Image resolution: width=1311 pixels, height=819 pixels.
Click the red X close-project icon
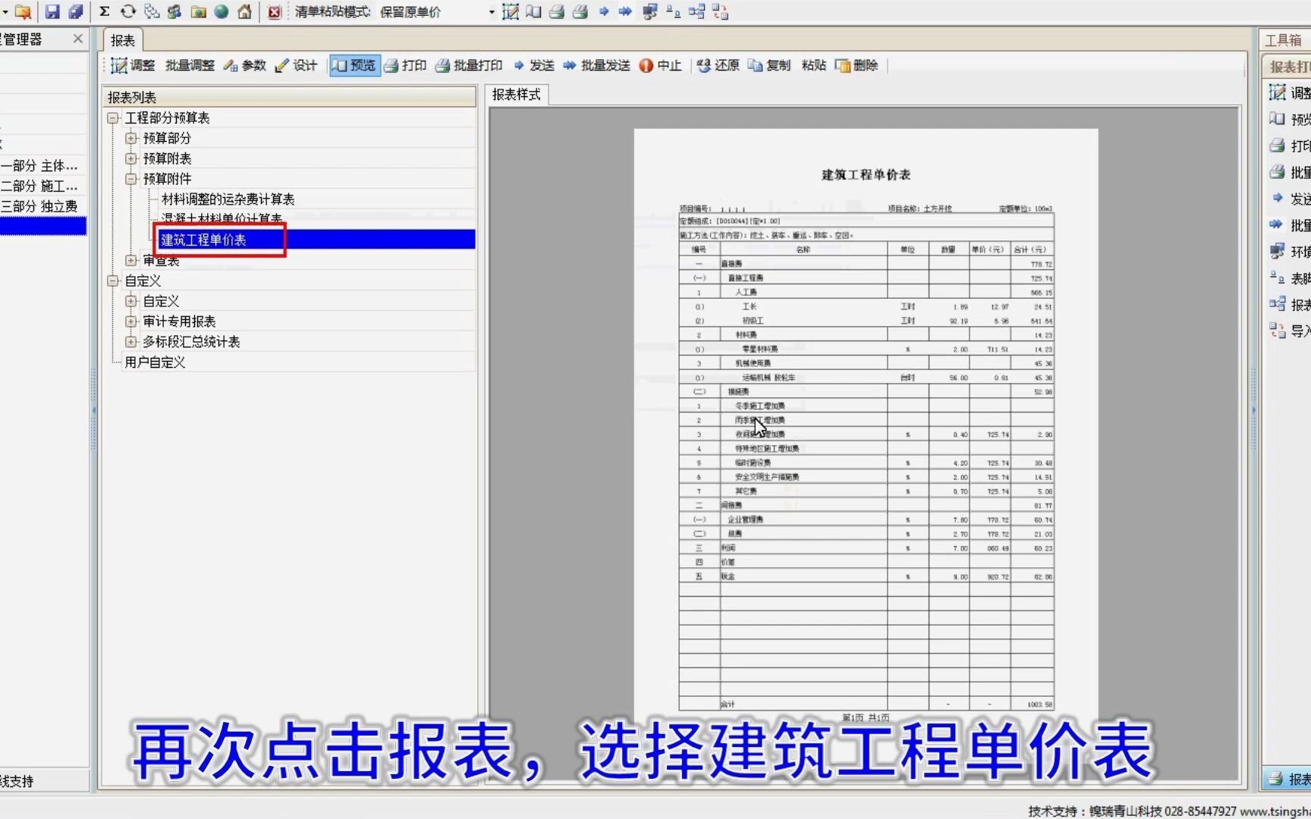coord(275,11)
